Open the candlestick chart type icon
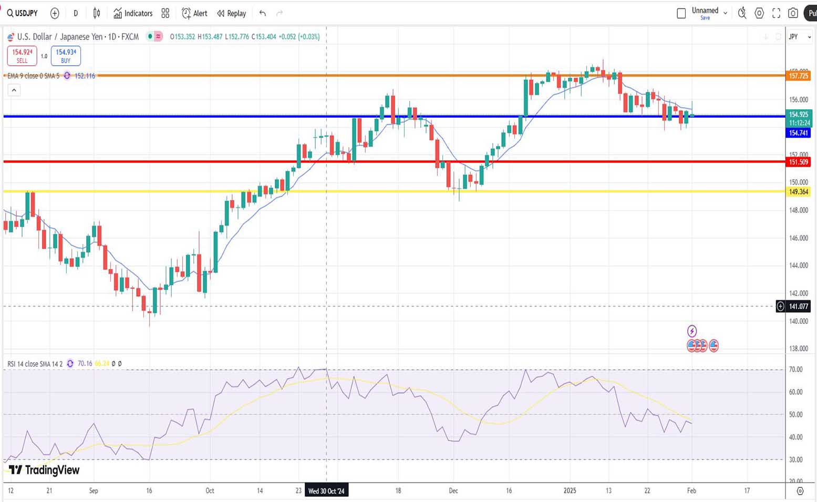This screenshot has height=502, width=817. (x=97, y=13)
